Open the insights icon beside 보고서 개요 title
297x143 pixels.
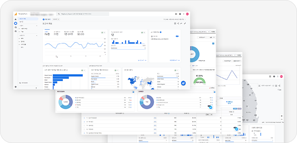point(181,23)
